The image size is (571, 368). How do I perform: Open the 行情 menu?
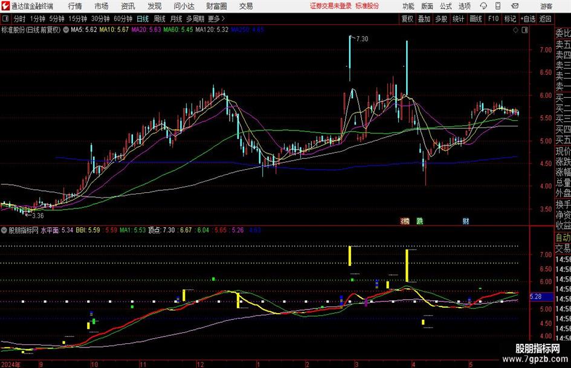pos(75,6)
